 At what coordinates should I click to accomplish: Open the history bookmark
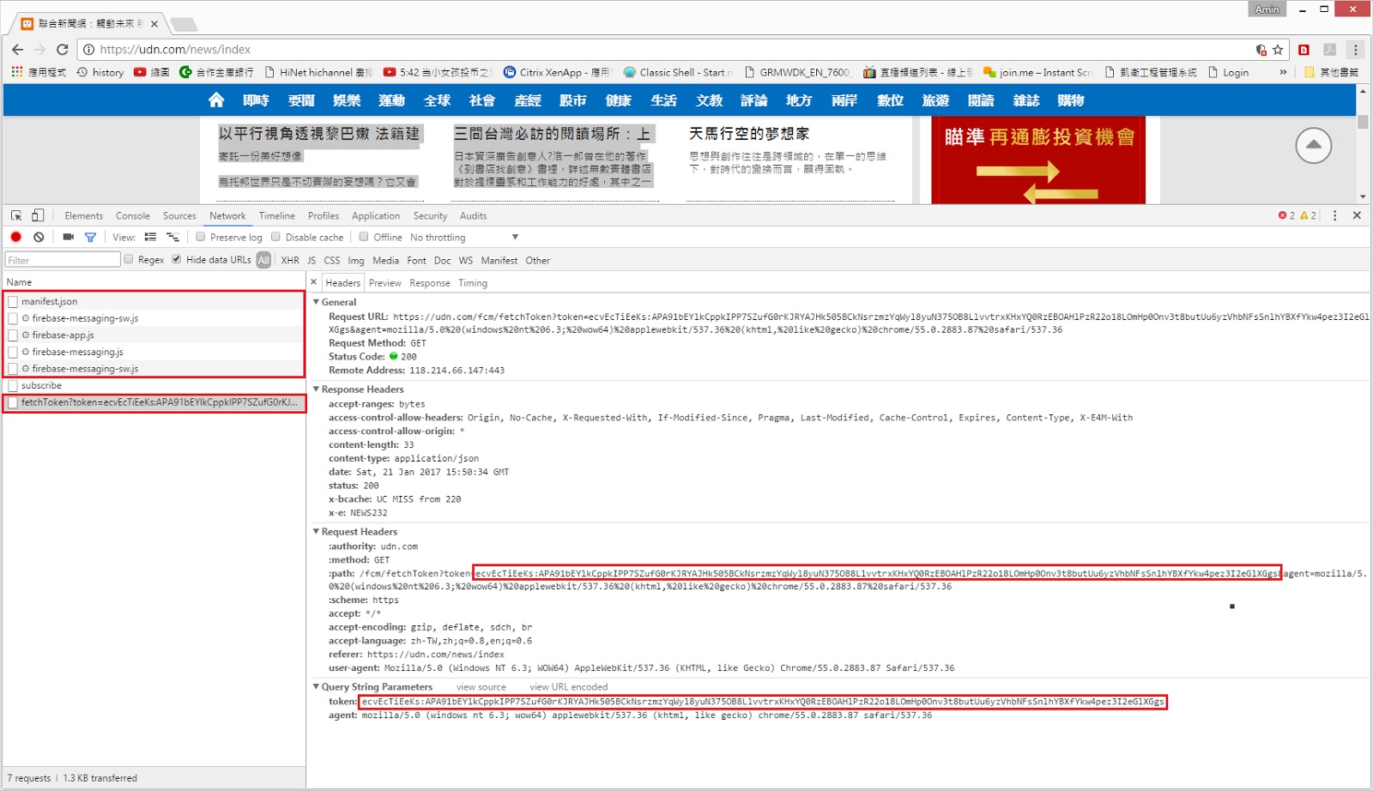(100, 72)
